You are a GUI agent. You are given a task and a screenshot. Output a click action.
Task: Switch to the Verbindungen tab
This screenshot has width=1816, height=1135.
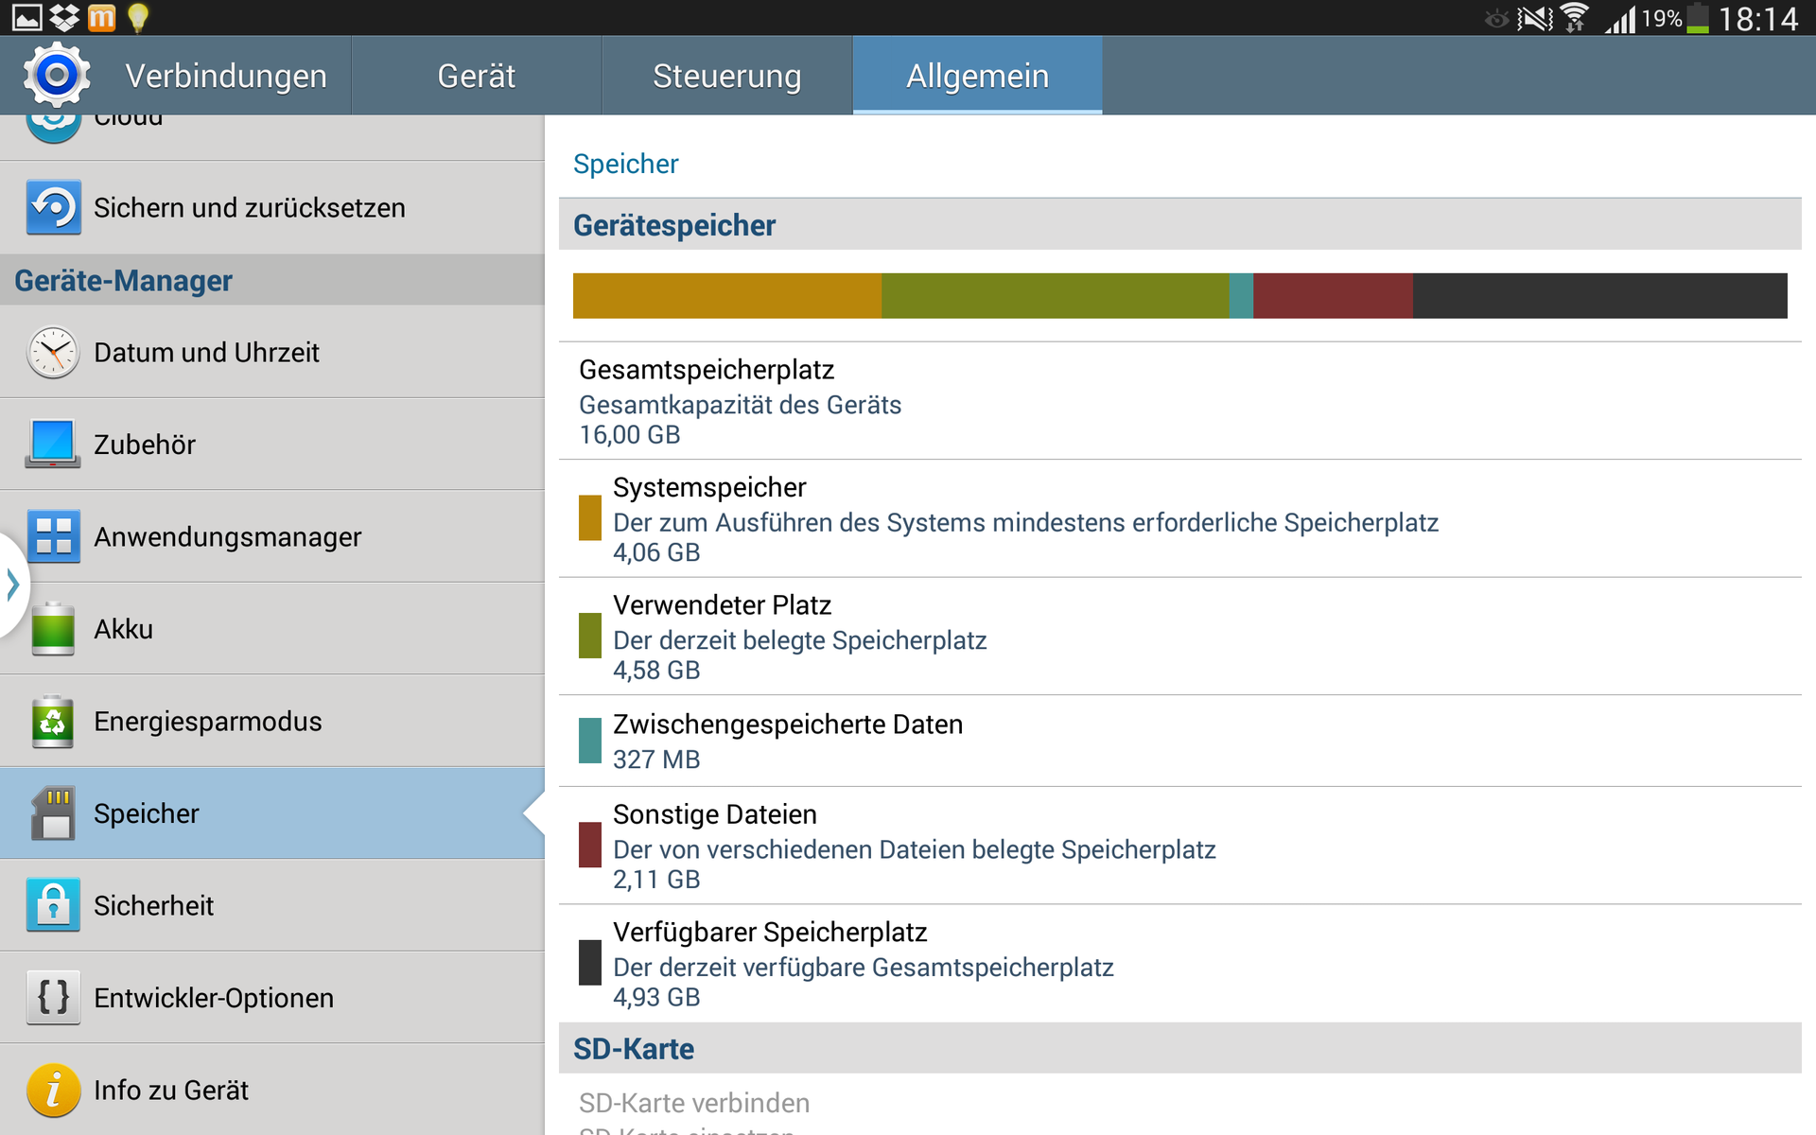coord(225,76)
